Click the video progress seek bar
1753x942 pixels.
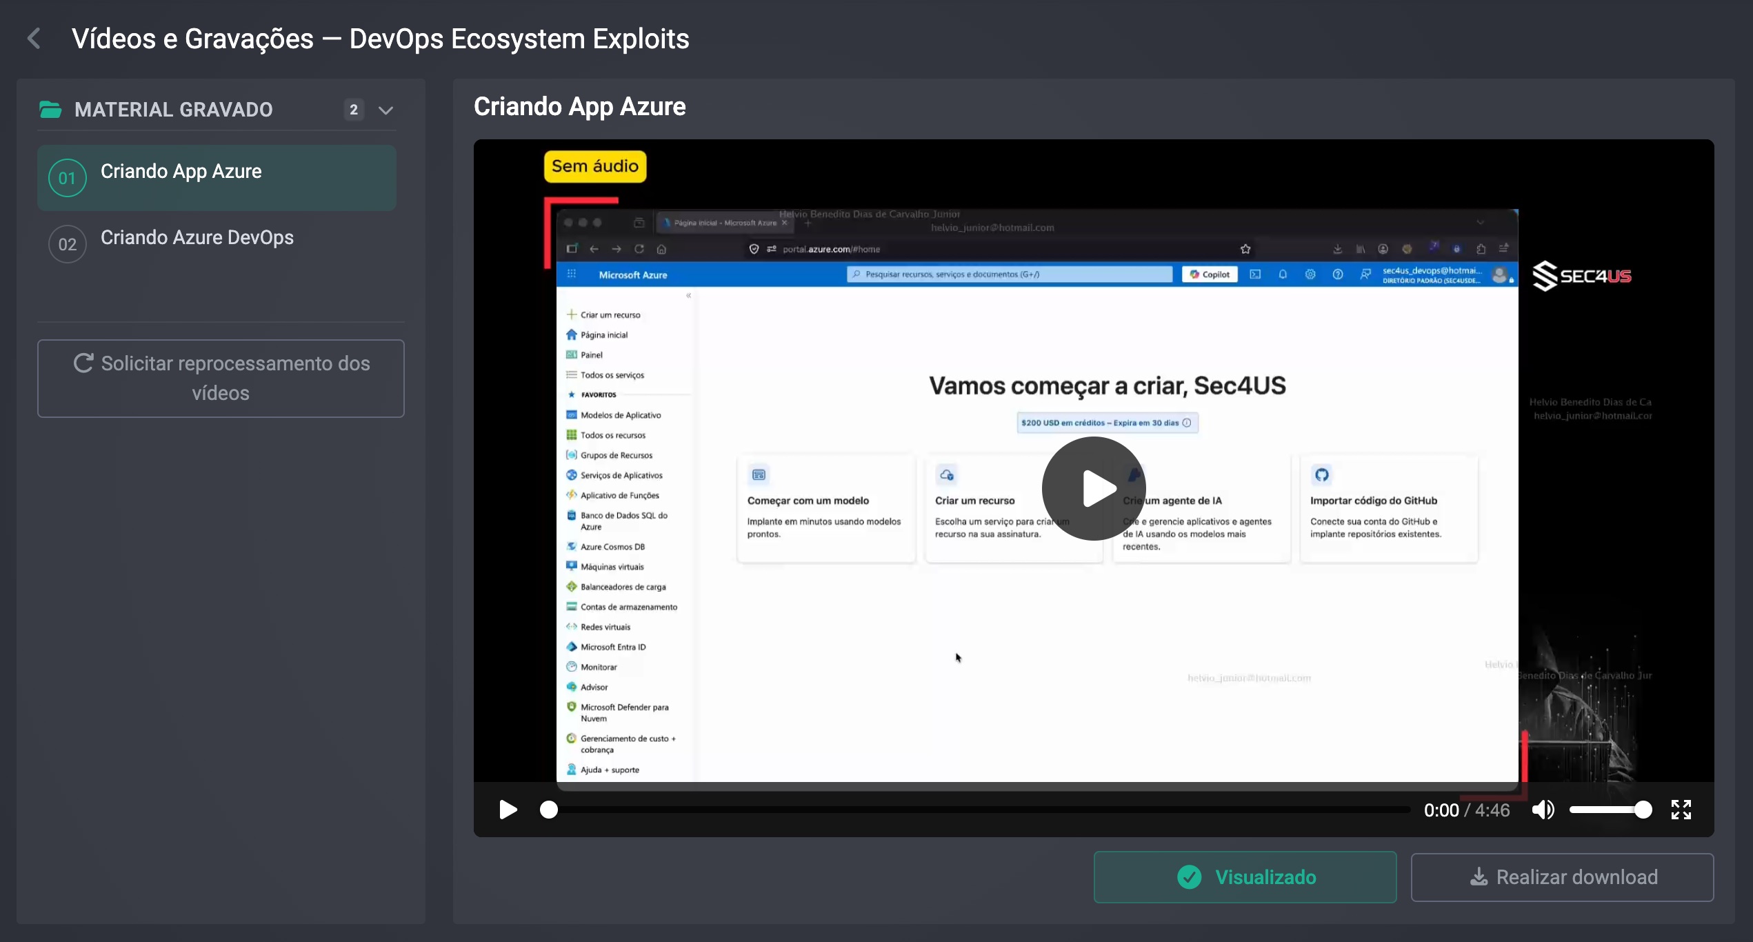974,810
